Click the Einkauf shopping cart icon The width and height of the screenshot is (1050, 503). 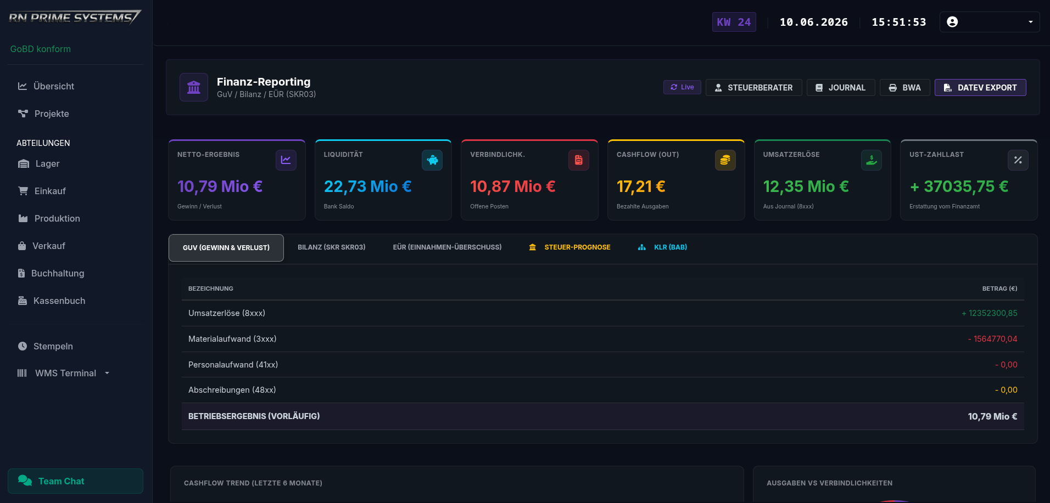click(23, 191)
